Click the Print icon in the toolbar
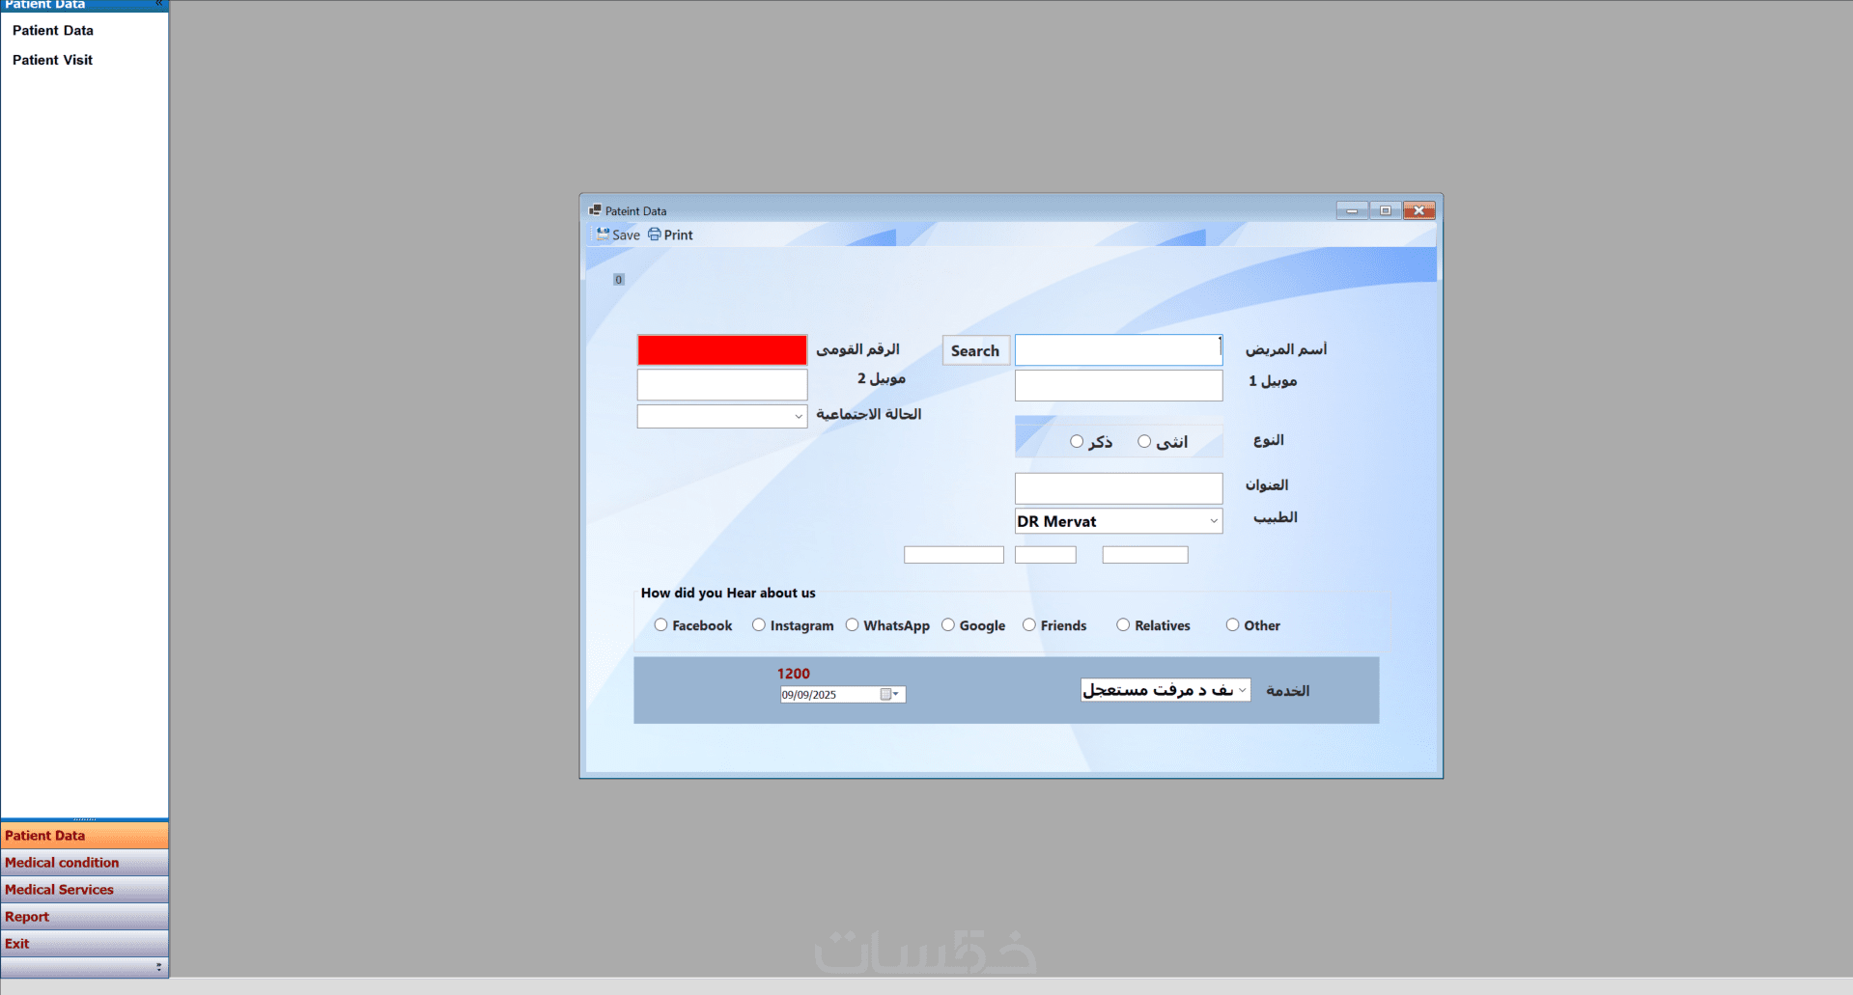The height and width of the screenshot is (995, 1853). [x=655, y=235]
